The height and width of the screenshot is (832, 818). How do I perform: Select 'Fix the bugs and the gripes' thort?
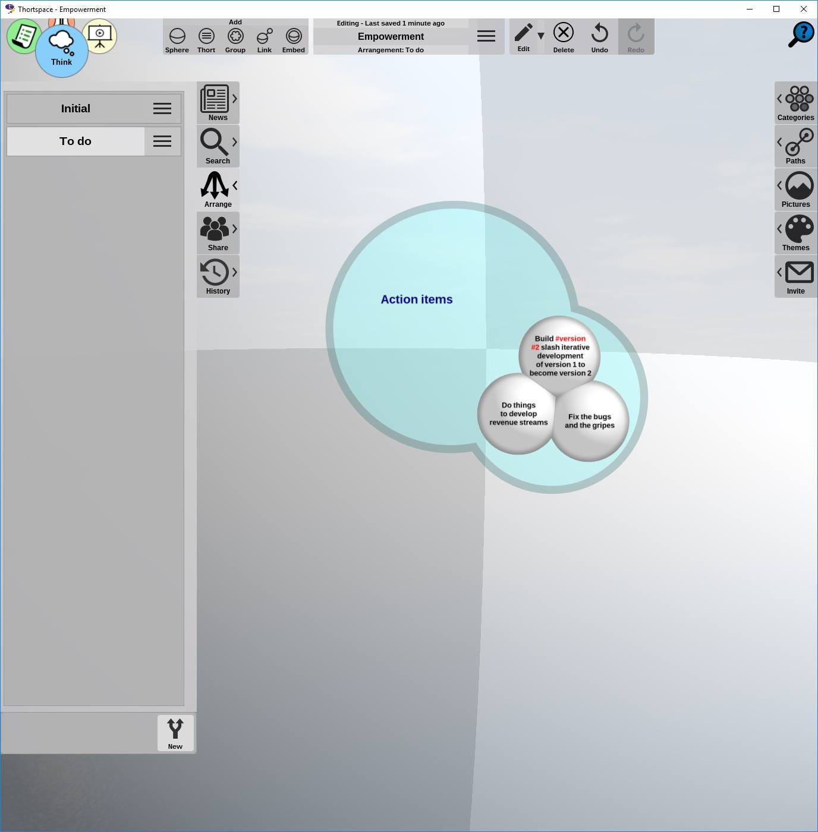590,421
